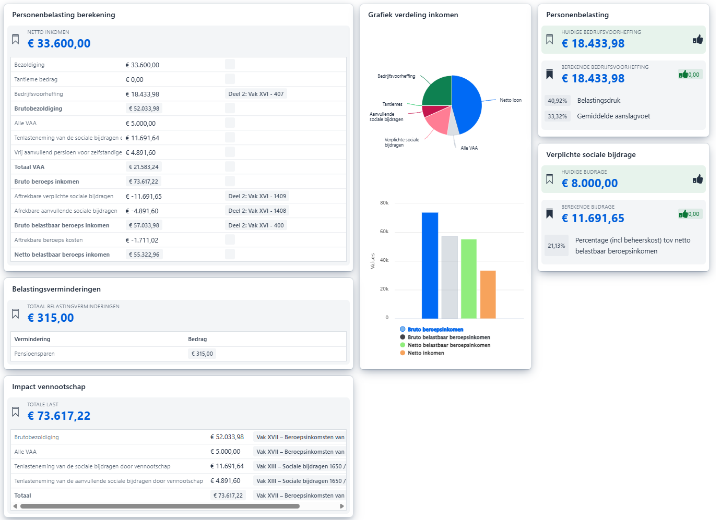
Task: Toggle Netto inkomen legend entry in chart
Action: pyautogui.click(x=422, y=353)
